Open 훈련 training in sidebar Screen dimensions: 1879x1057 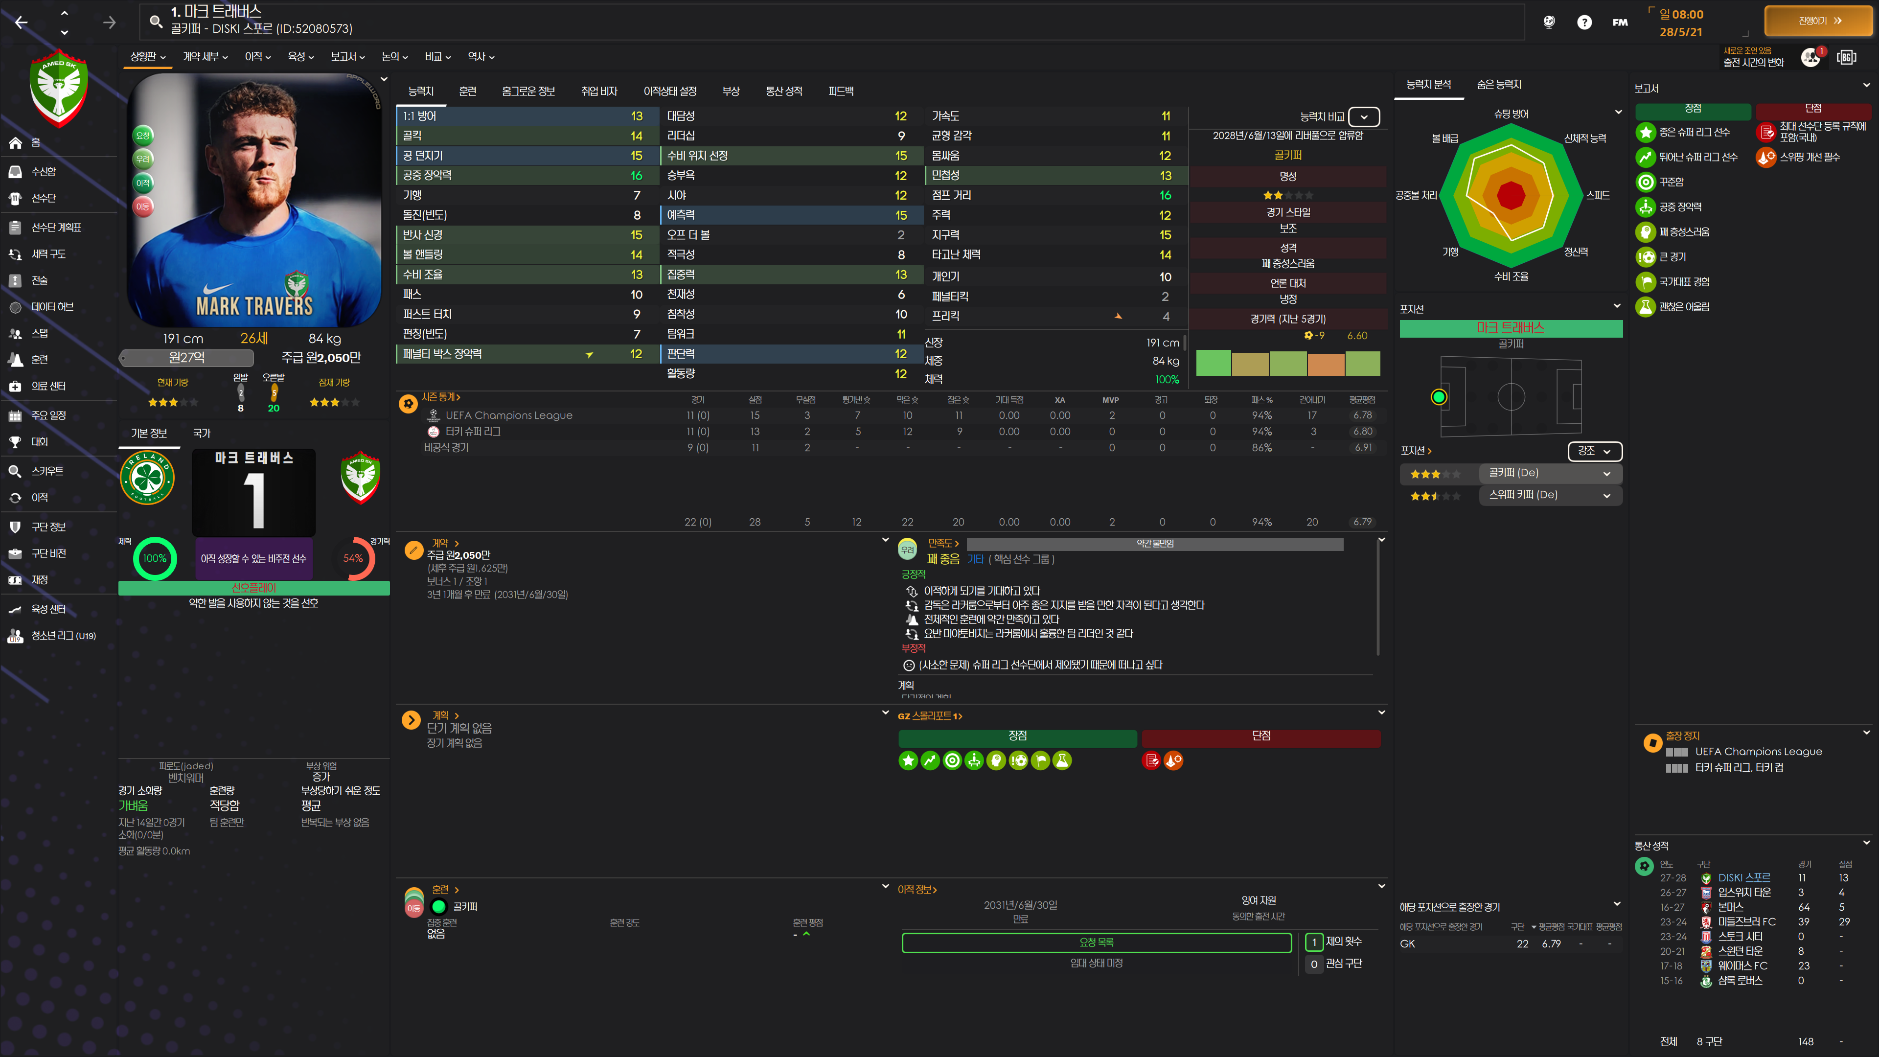pyautogui.click(x=39, y=360)
